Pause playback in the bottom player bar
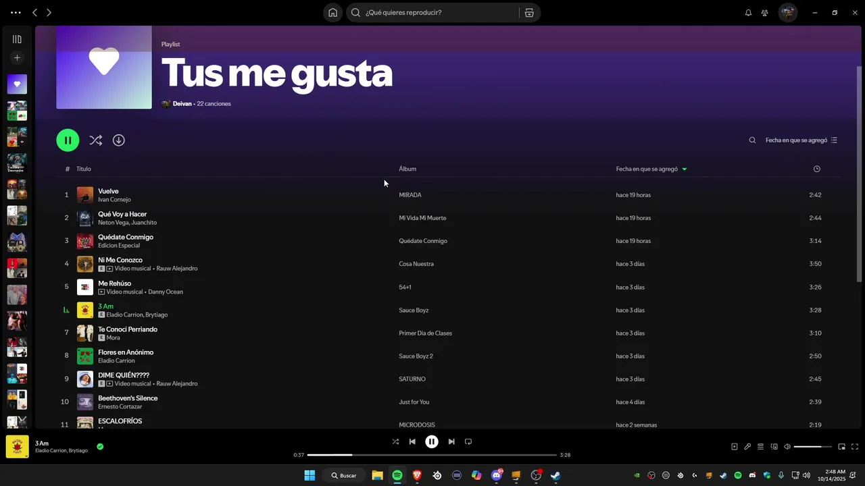The height and width of the screenshot is (486, 865). (x=432, y=441)
